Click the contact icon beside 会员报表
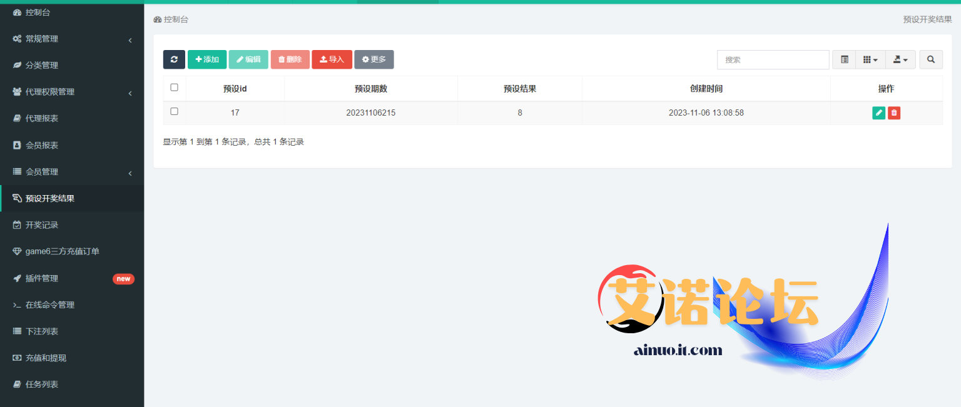 [x=18, y=145]
